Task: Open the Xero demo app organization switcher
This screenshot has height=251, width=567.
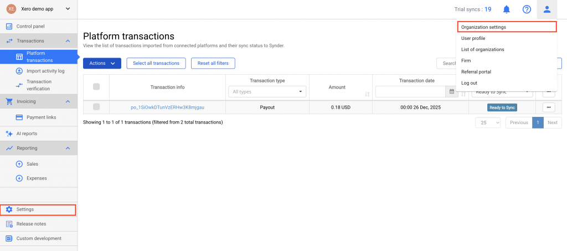Action: (x=38, y=9)
